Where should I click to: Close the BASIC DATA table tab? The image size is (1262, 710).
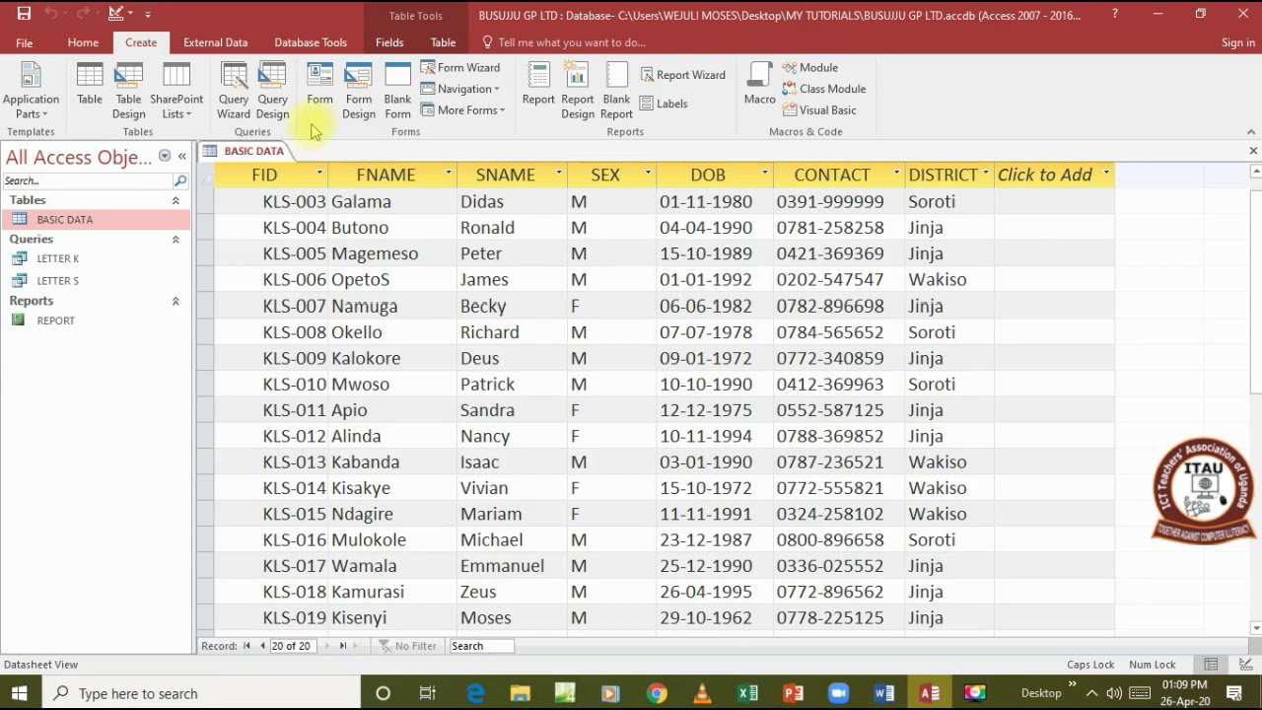click(1253, 151)
